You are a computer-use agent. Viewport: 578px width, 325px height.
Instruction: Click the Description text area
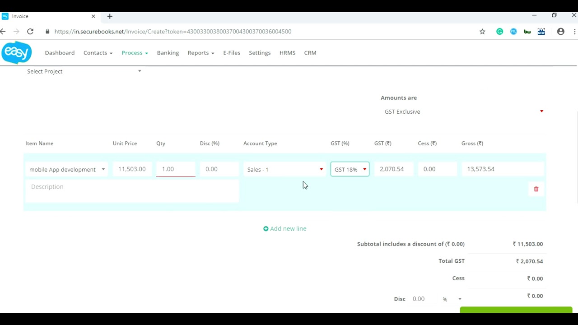132,191
